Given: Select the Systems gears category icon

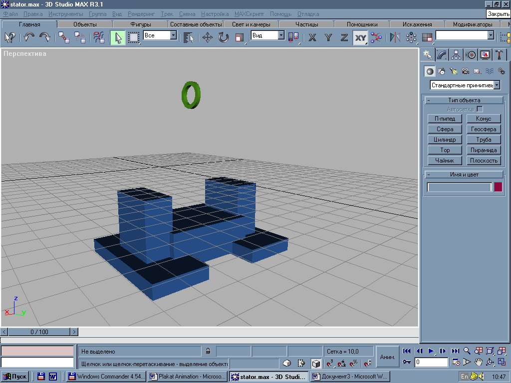Looking at the screenshot, I should click(502, 71).
